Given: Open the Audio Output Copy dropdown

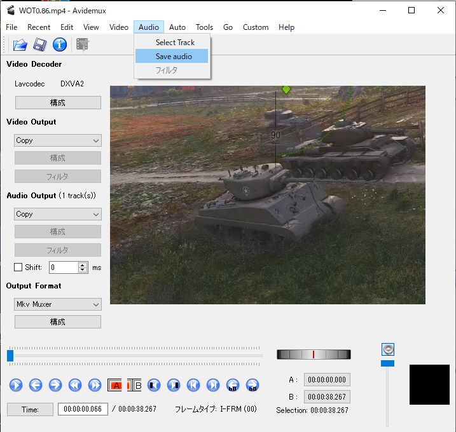Looking at the screenshot, I should point(58,214).
